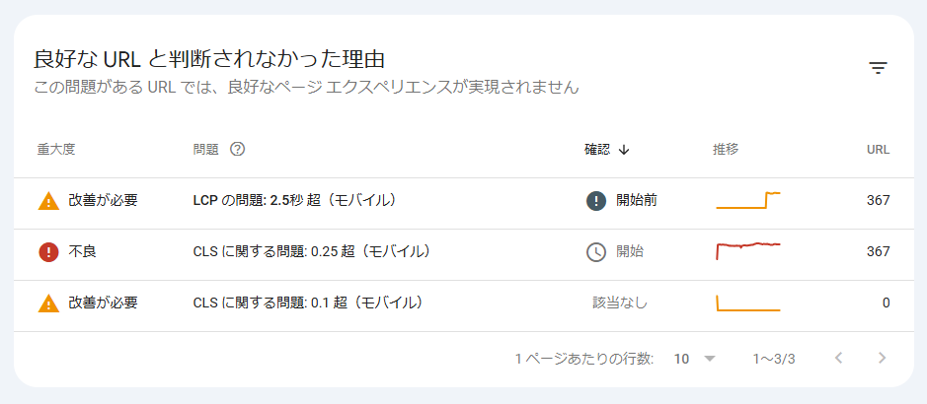Click the rows-per-page dropdown triangle
The width and height of the screenshot is (927, 404).
click(x=710, y=359)
